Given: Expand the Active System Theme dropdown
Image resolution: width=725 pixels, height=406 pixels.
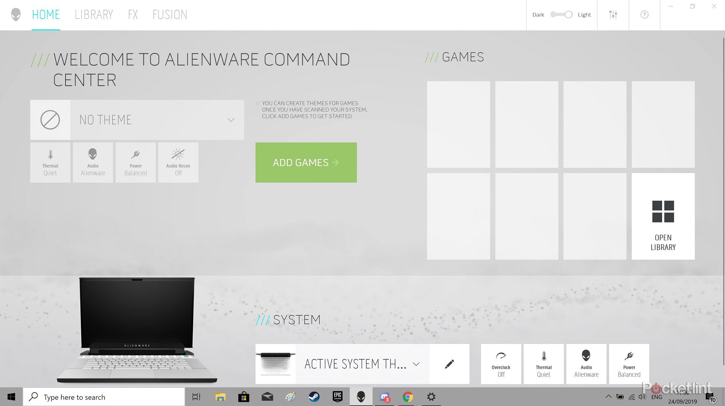Looking at the screenshot, I should coord(416,364).
